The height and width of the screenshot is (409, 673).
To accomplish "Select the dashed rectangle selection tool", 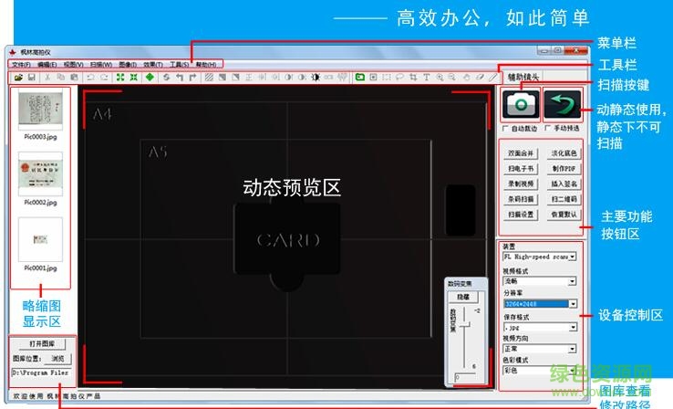I will pyautogui.click(x=387, y=78).
